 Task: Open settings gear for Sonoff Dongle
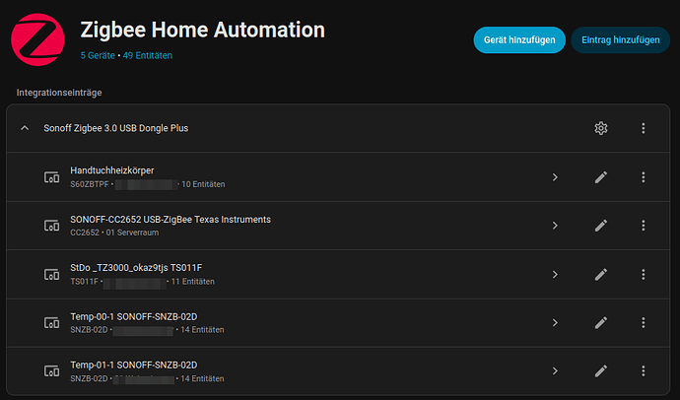pos(601,128)
